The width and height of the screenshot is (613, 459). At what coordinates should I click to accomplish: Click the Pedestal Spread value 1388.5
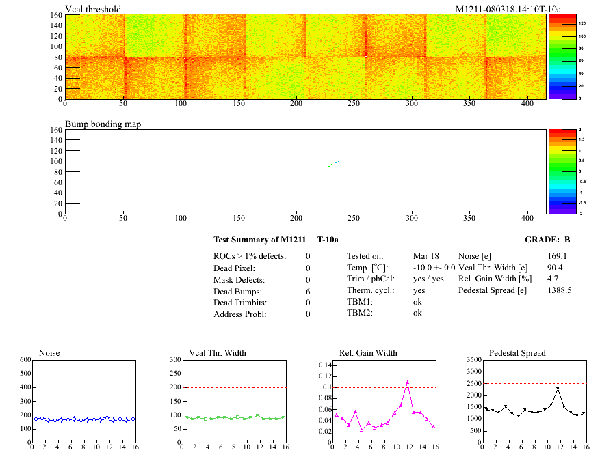[x=560, y=290]
